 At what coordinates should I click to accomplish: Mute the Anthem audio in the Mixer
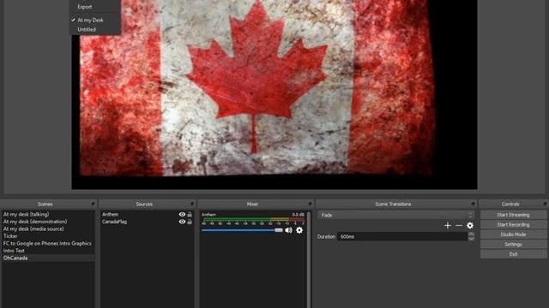(288, 230)
